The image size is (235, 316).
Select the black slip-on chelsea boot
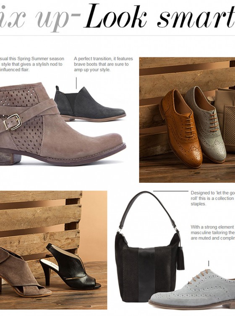89,104
